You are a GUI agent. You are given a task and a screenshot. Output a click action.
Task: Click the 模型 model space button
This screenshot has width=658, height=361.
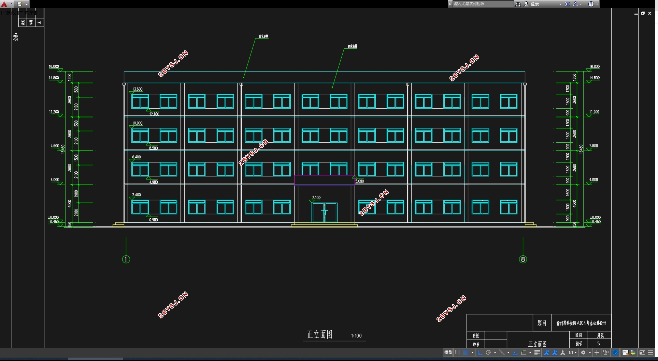448,352
